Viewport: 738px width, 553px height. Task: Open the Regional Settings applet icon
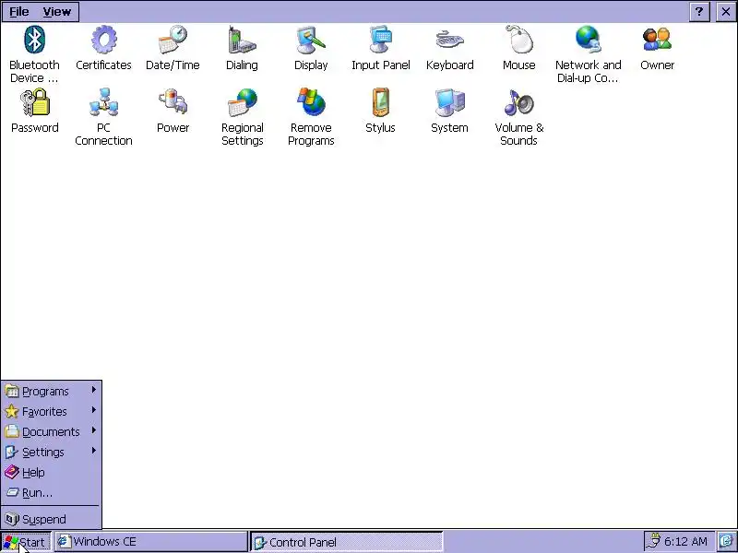tap(242, 102)
